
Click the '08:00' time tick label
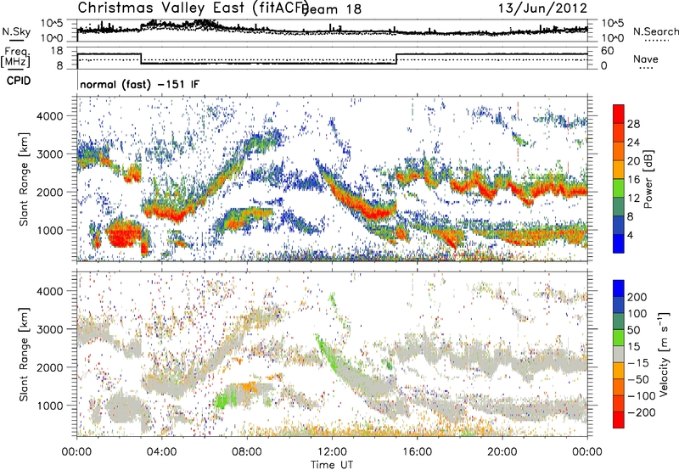247,452
